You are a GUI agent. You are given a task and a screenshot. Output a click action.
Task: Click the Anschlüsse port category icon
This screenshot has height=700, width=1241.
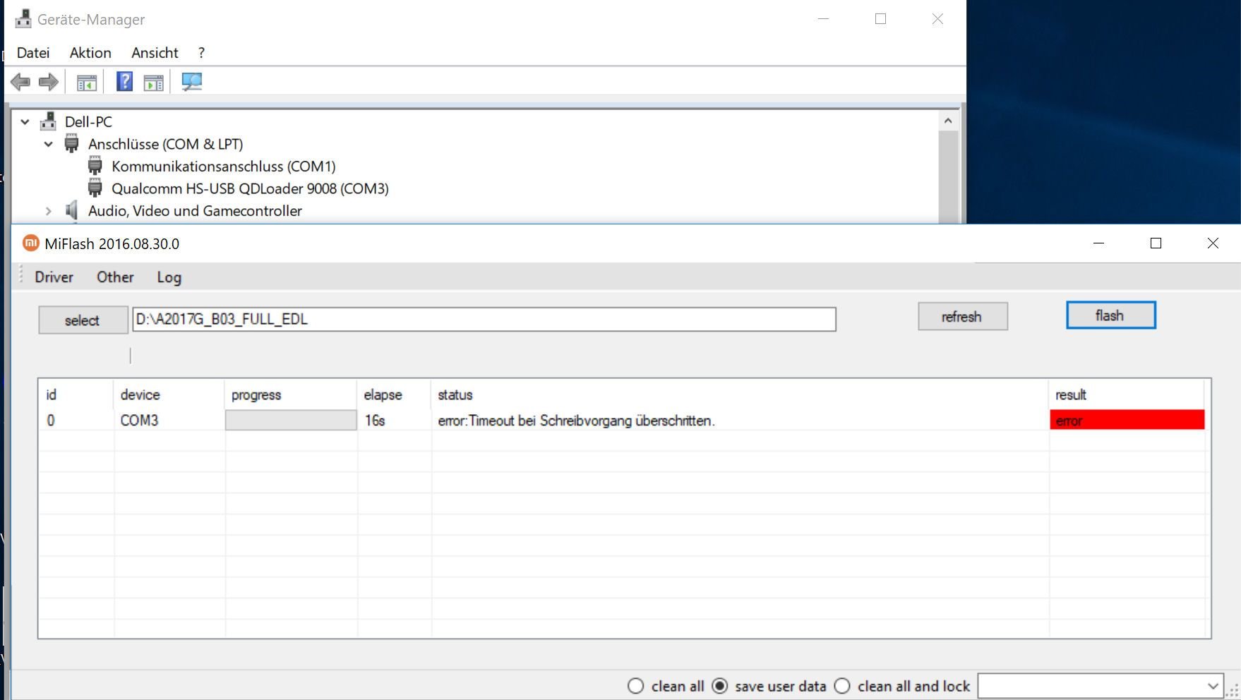coord(71,144)
